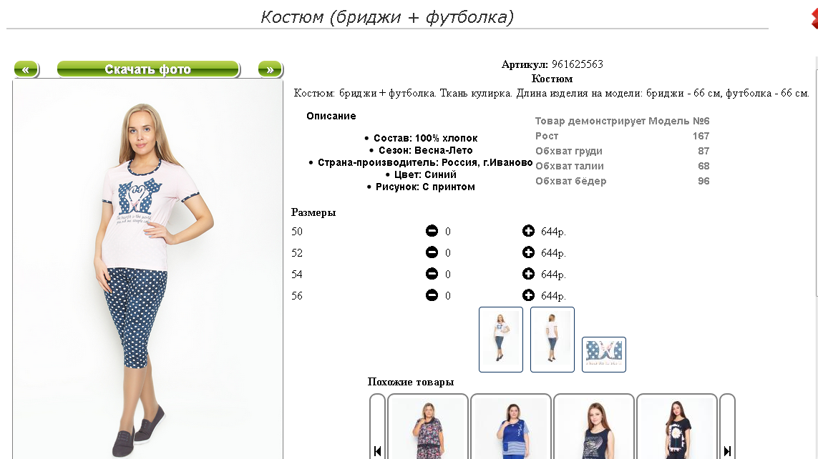Increase quantity for size 50
Screen dimensions: 818x459
[528, 231]
